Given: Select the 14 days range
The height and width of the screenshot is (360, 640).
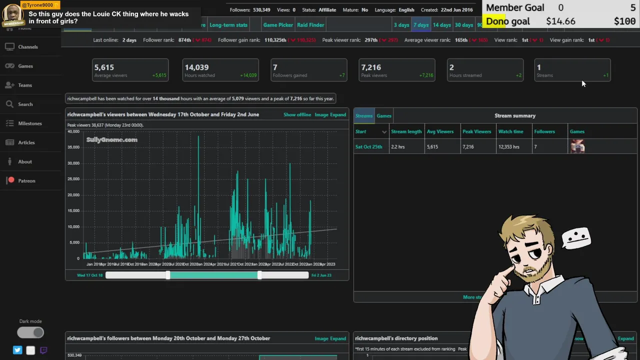Looking at the screenshot, I should [x=441, y=25].
